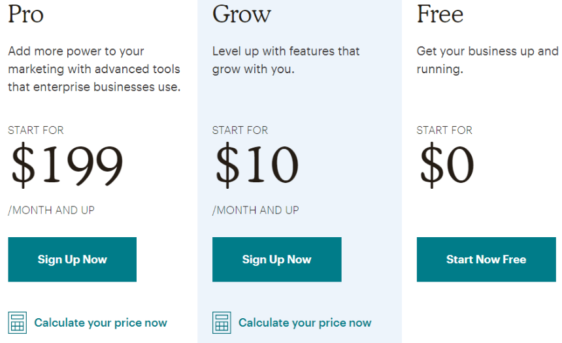Select the Pro plan heading
This screenshot has width=562, height=343.
click(25, 14)
